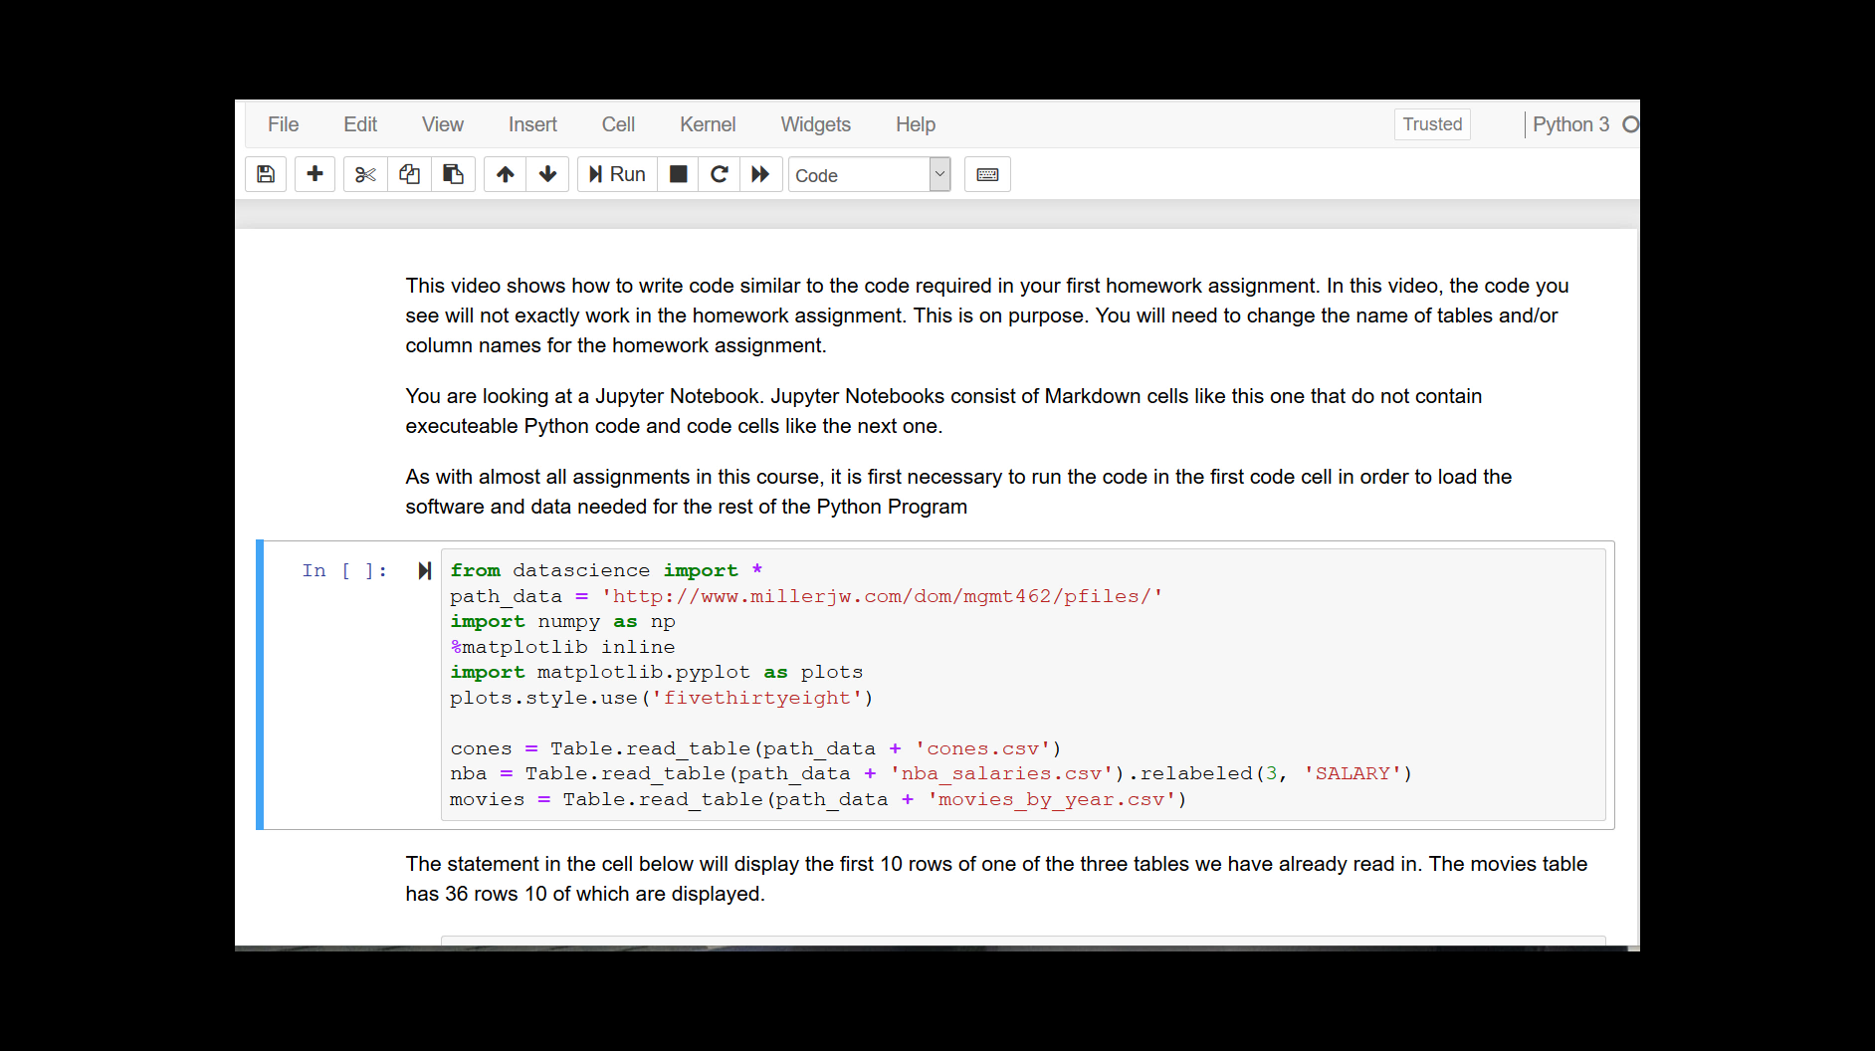Image resolution: width=1875 pixels, height=1051 pixels.
Task: Open the File menu
Action: pyautogui.click(x=283, y=124)
